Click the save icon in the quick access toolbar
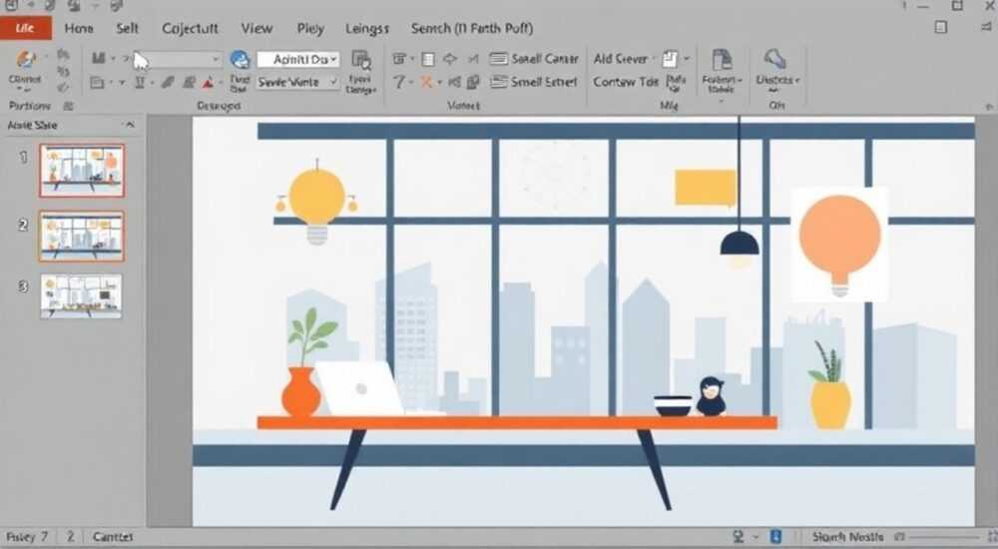 point(11,6)
